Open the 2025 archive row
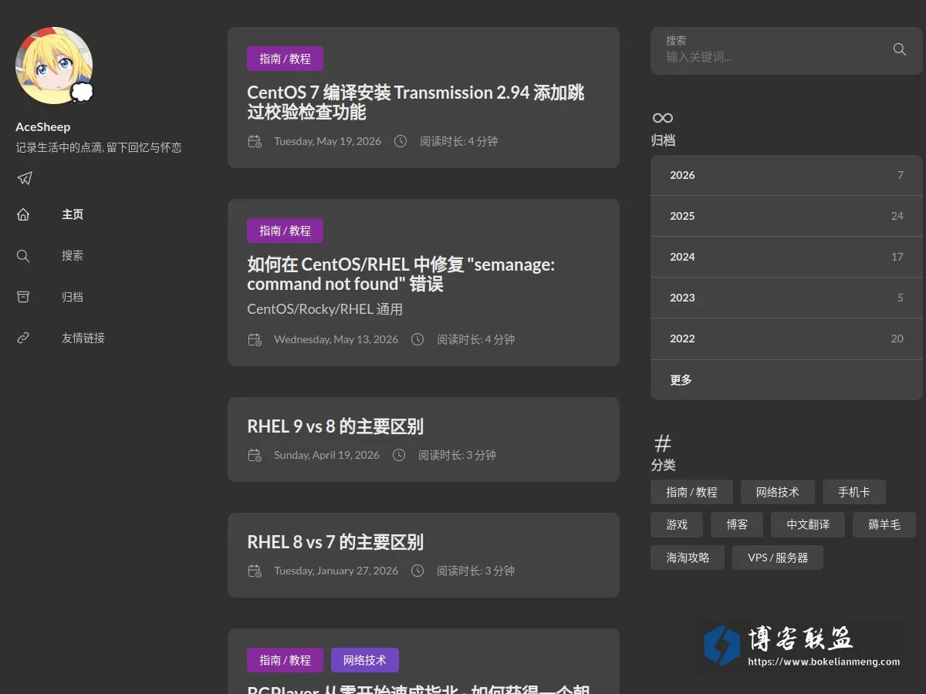Image resolution: width=926 pixels, height=694 pixels. tap(786, 216)
